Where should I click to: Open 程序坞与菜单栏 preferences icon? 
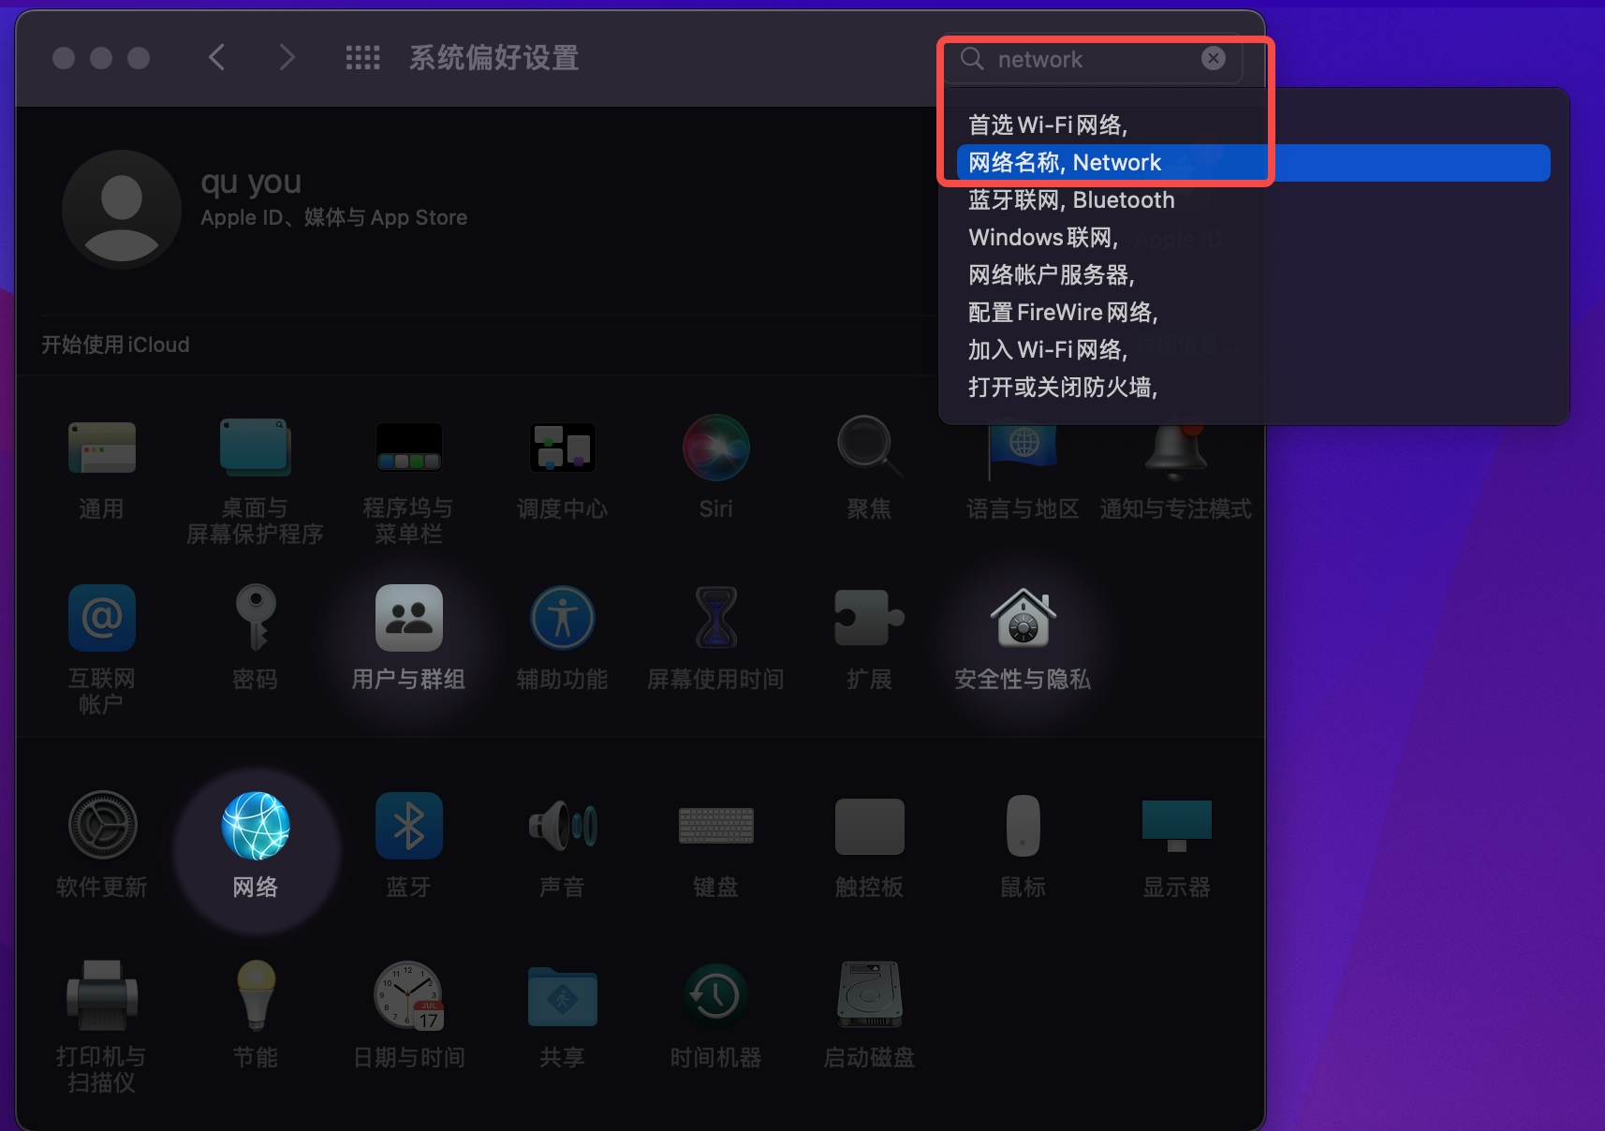408,448
